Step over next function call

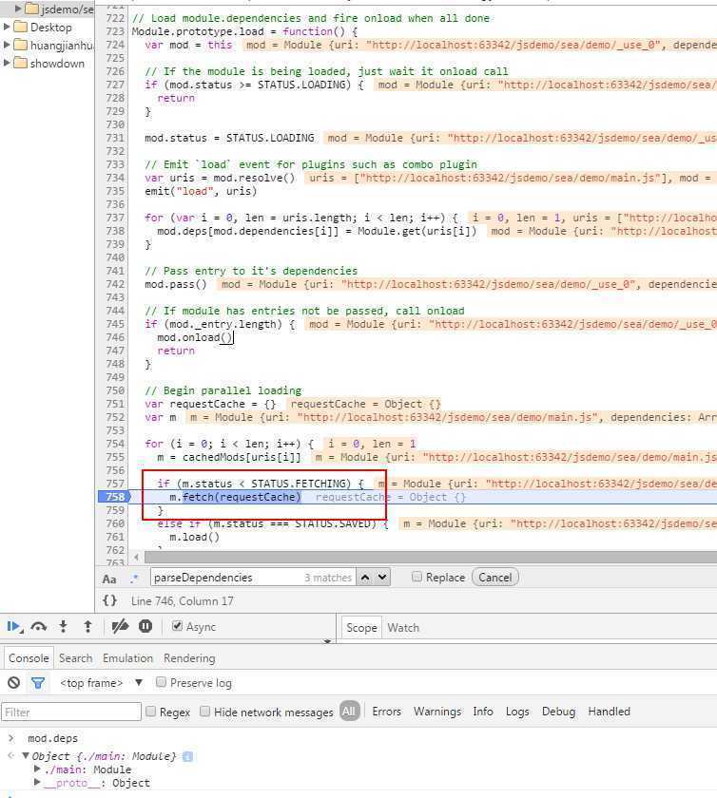pyautogui.click(x=39, y=627)
